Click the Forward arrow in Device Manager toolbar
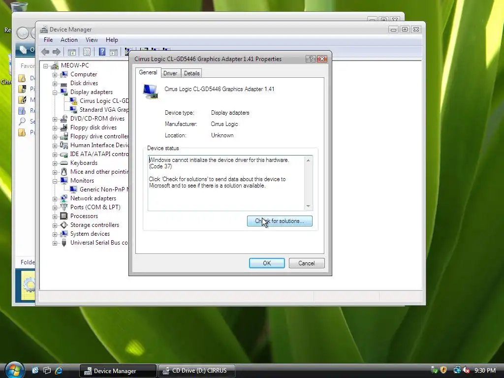The width and height of the screenshot is (504, 378). click(x=57, y=52)
